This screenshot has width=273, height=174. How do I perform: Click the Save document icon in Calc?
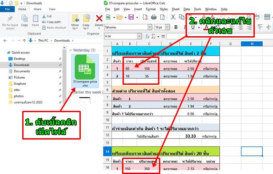(131, 17)
